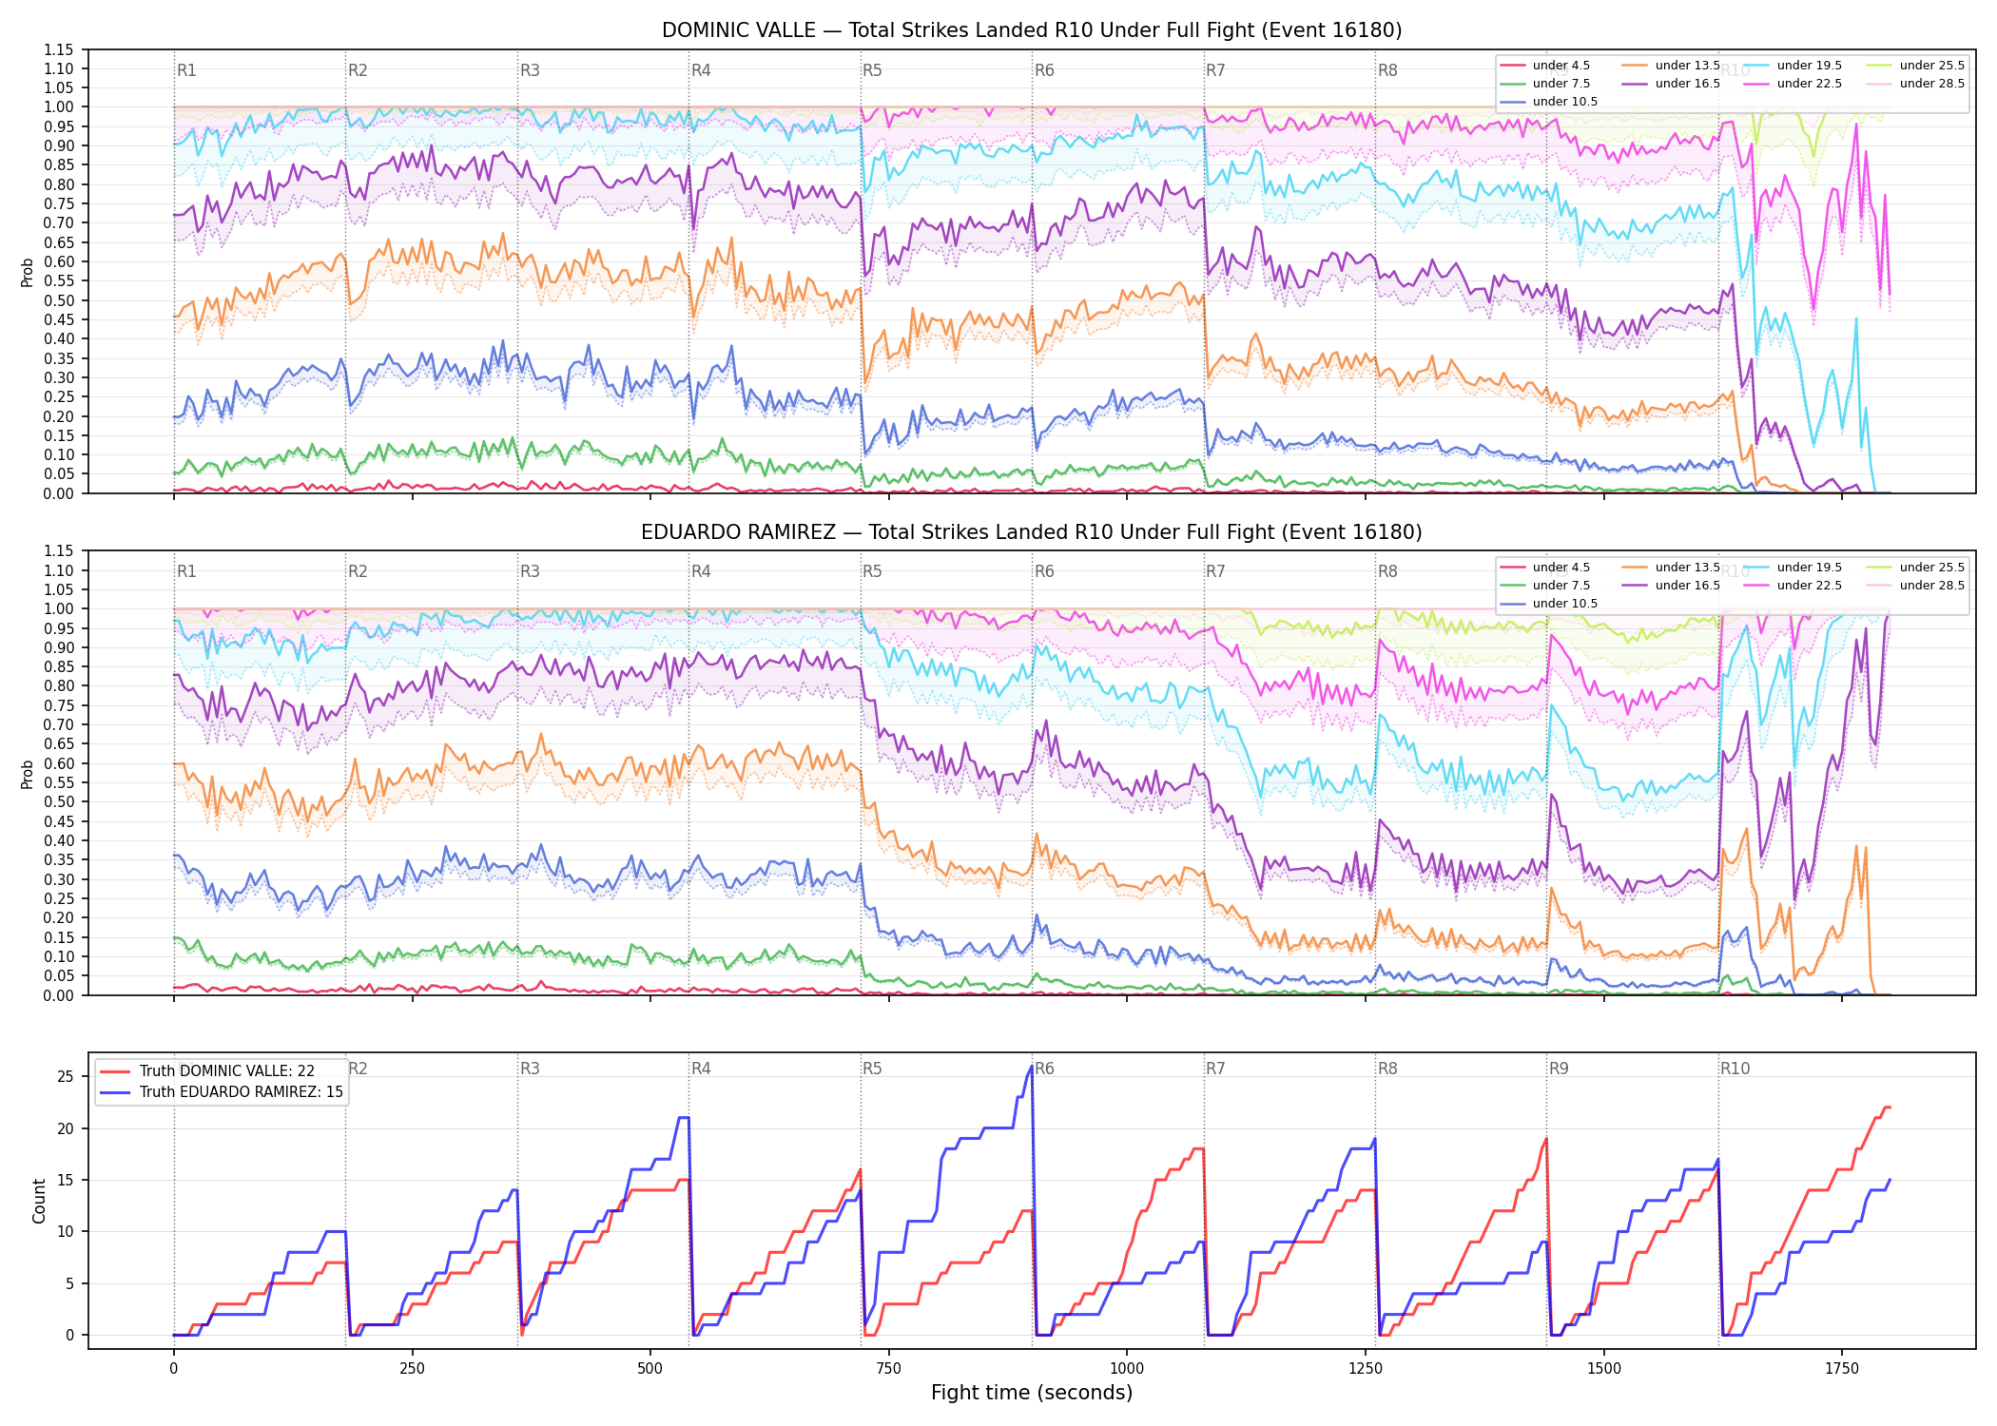The width and height of the screenshot is (1997, 1426).
Task: Click the 0.75 tick on Eduardo Ramirez chart
Action: pyautogui.click(x=59, y=705)
